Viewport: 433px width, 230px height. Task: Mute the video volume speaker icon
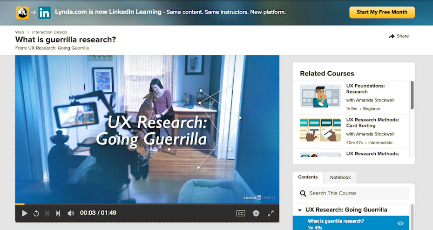click(71, 213)
